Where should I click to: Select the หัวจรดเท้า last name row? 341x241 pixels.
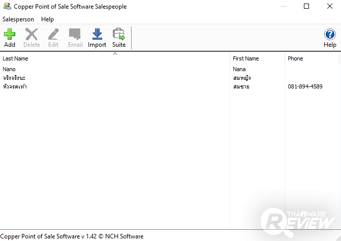pyautogui.click(x=15, y=86)
